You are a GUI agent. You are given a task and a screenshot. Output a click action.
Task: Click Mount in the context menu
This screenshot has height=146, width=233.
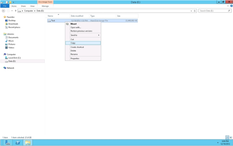(73, 24)
